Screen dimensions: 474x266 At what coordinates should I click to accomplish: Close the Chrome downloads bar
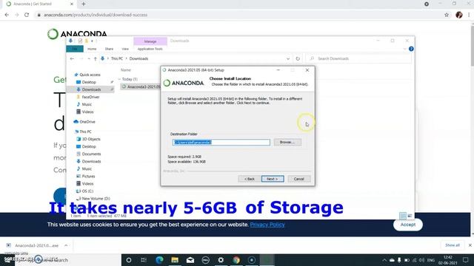(470, 245)
